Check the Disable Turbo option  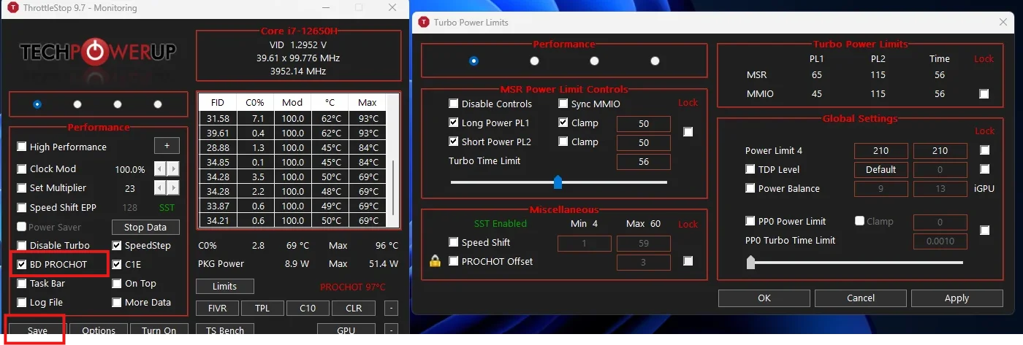(x=22, y=245)
